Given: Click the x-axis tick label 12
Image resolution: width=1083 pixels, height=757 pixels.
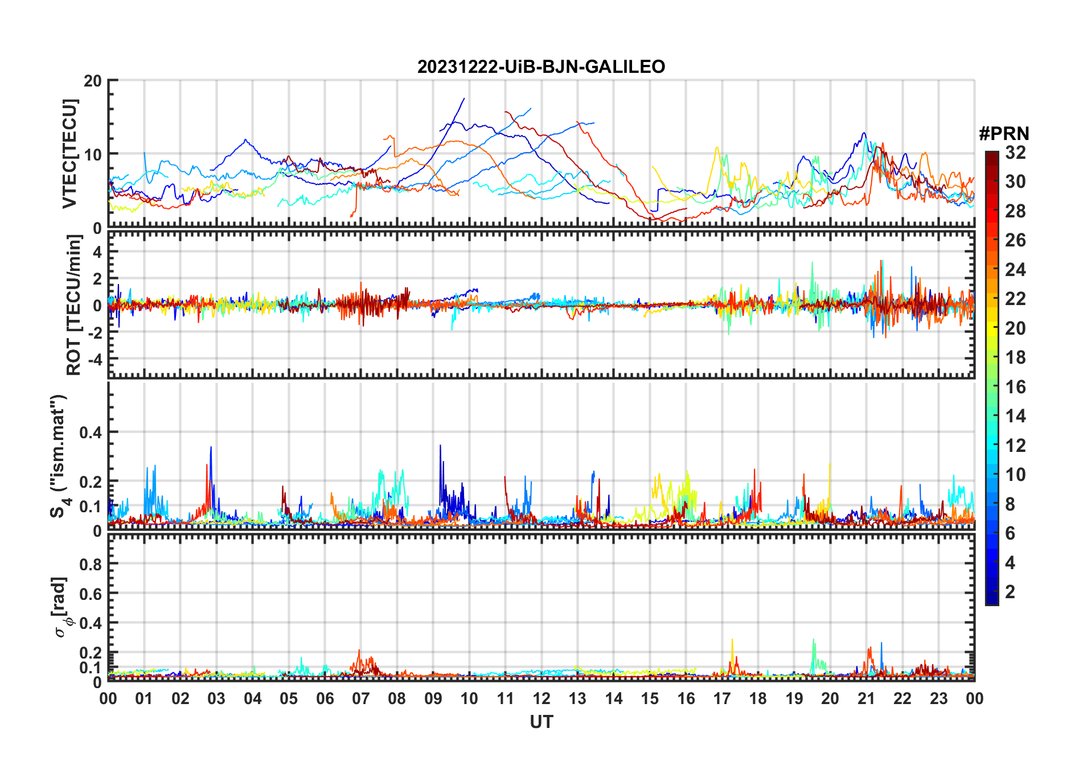Looking at the screenshot, I should pos(541,698).
